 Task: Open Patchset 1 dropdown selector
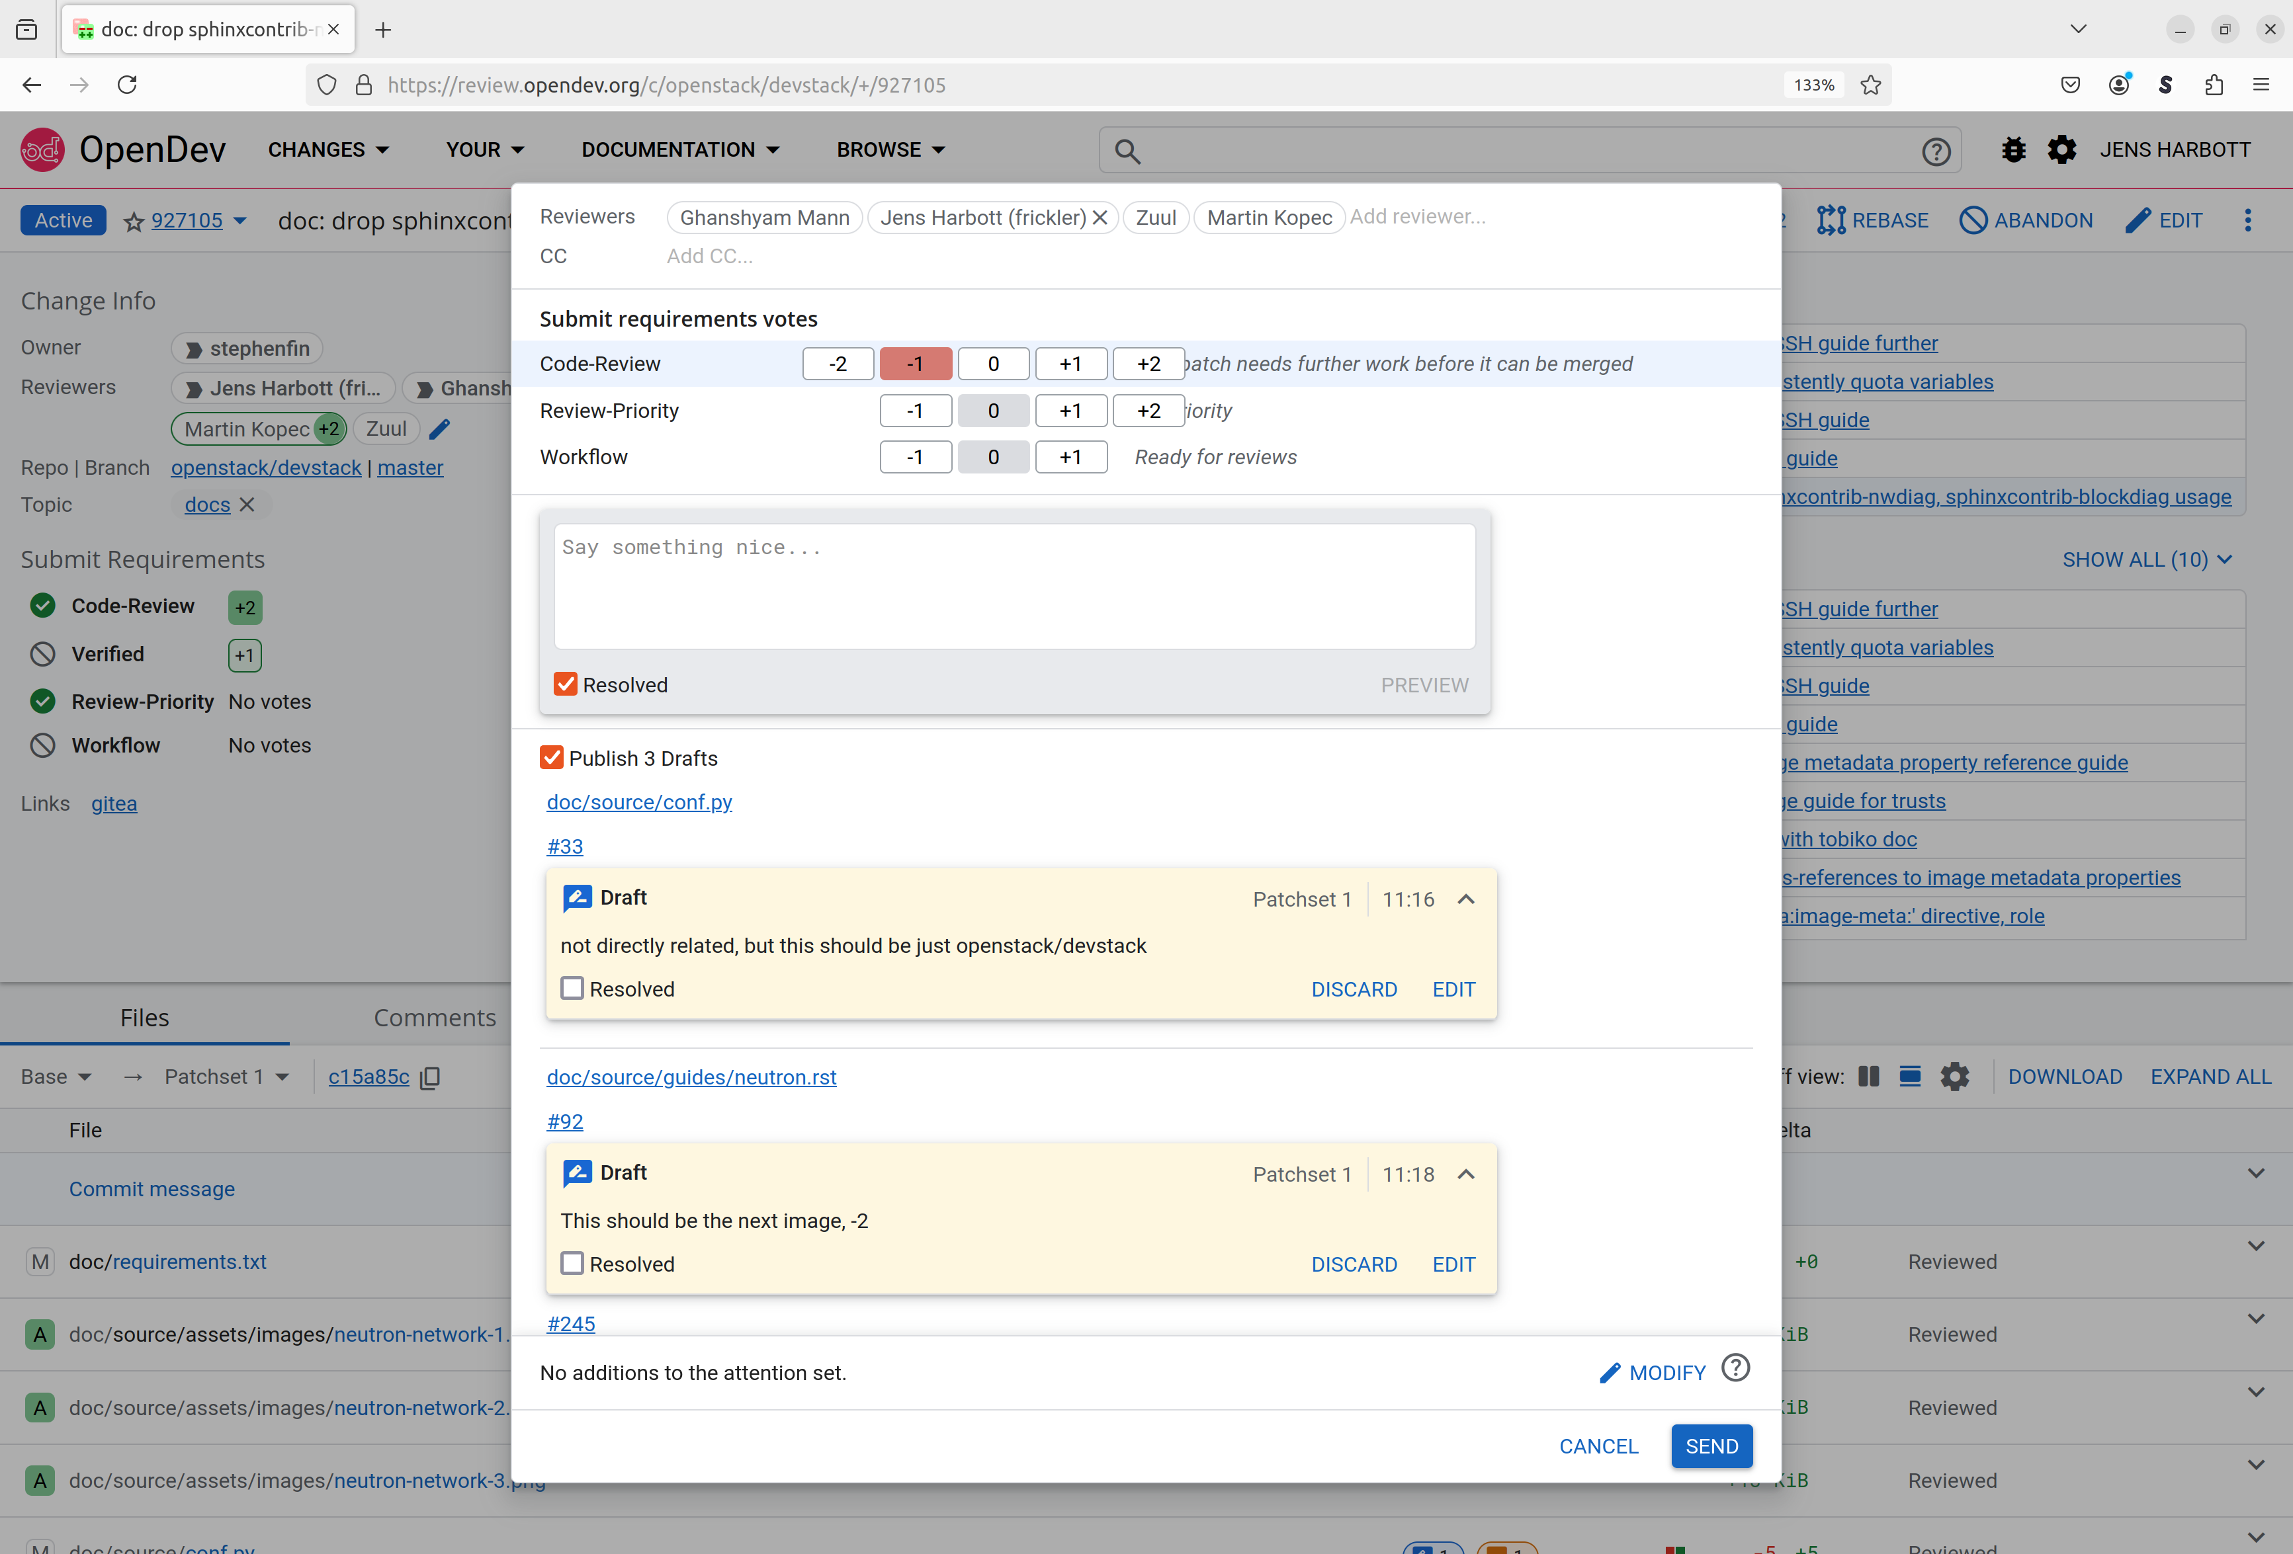coord(226,1077)
